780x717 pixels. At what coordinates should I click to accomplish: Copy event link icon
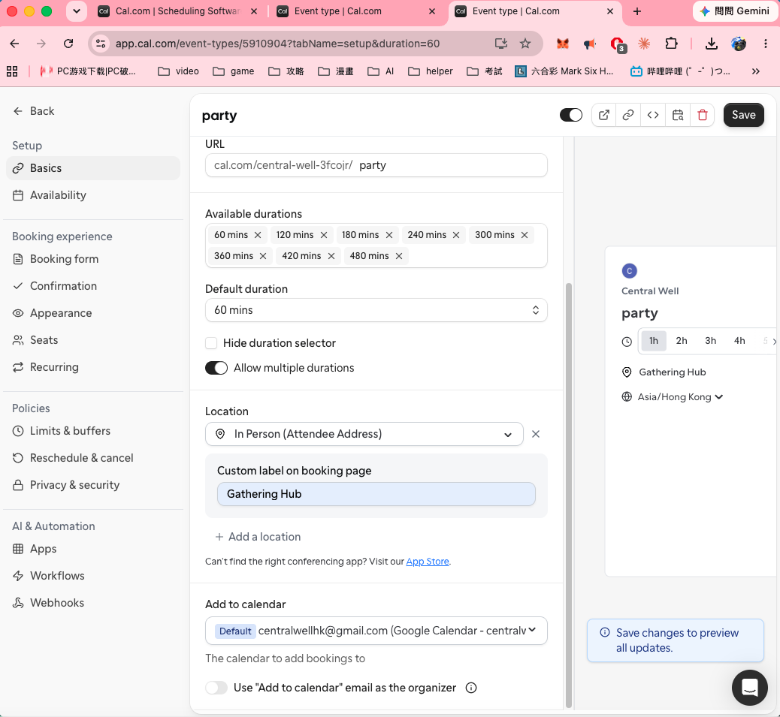pyautogui.click(x=628, y=116)
